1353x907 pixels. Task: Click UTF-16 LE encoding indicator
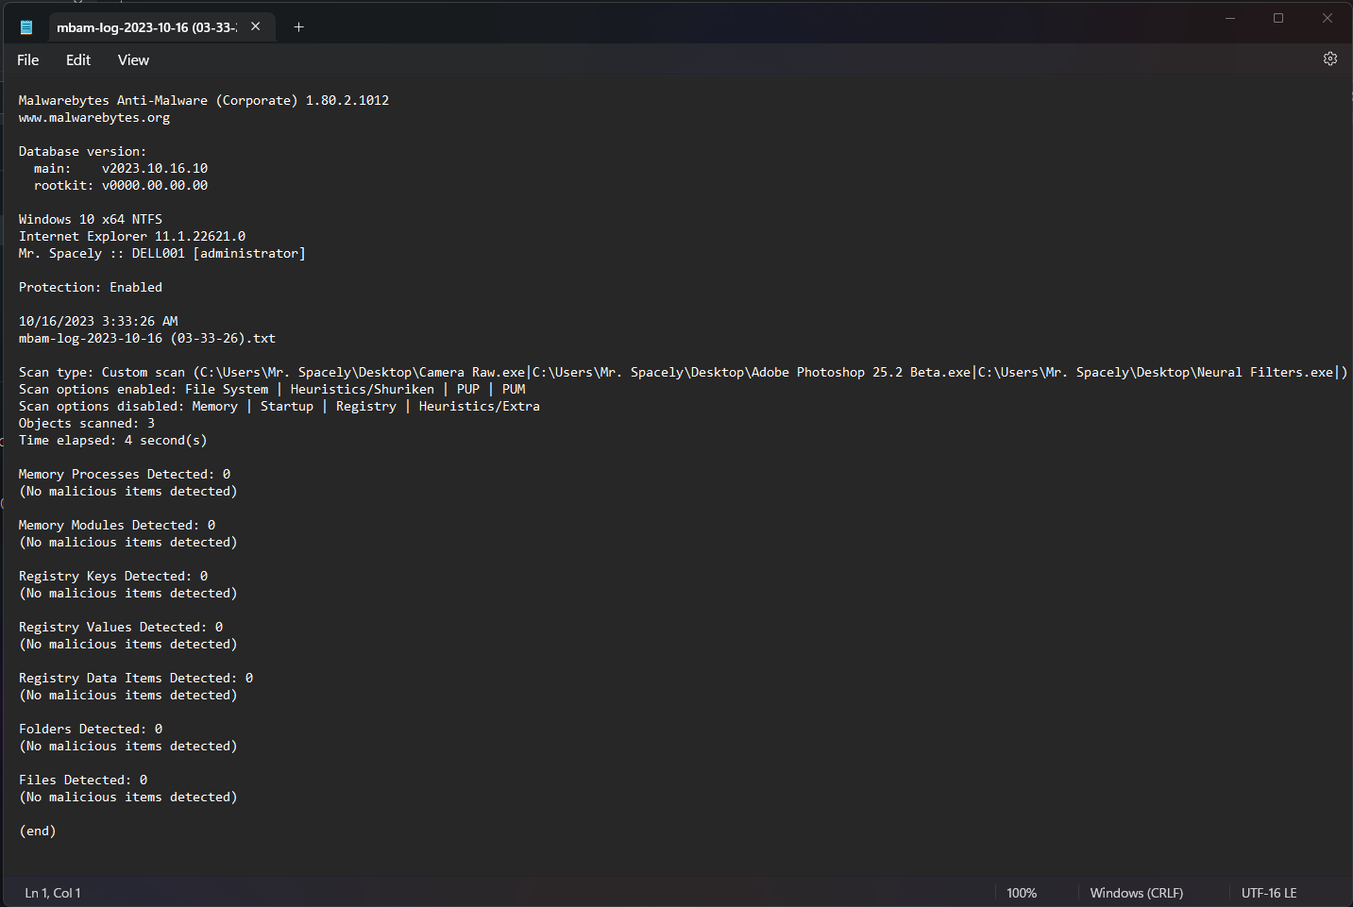1269,893
